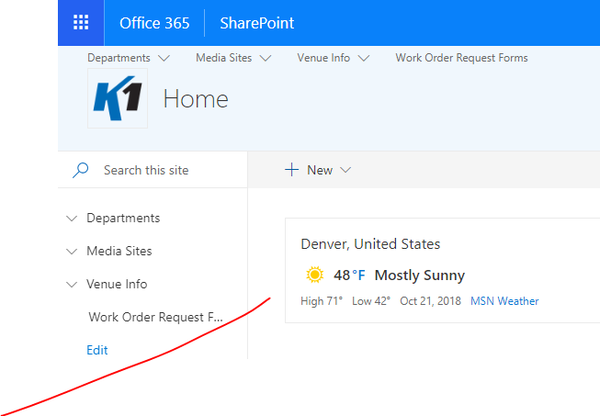Click the °F unit label

pos(359,275)
